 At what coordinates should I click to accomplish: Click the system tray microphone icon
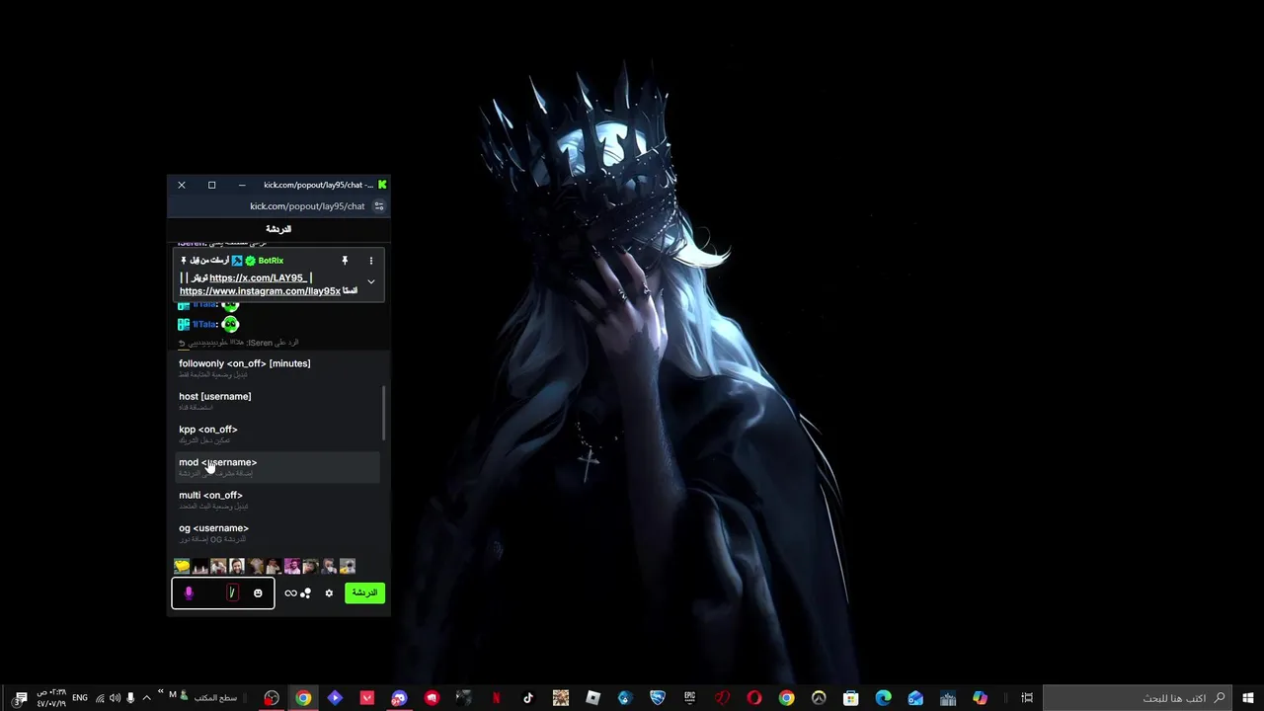point(130,698)
